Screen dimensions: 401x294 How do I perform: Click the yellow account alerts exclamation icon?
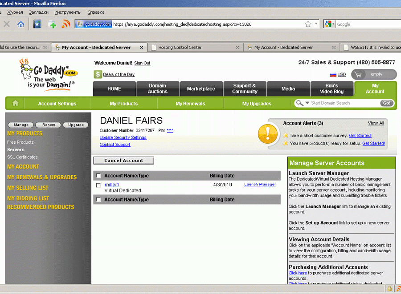pyautogui.click(x=267, y=134)
